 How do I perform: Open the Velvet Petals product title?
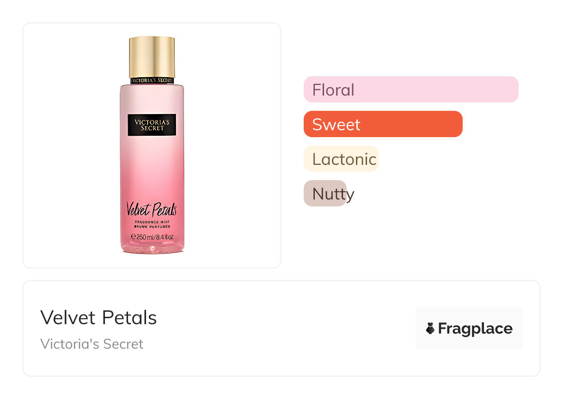pos(98,318)
